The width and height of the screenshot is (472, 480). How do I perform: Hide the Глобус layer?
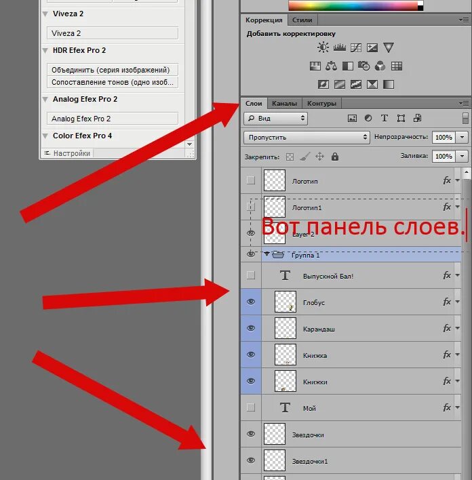tap(251, 302)
